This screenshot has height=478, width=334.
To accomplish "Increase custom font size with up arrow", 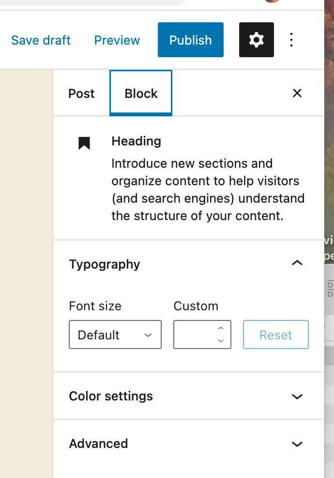I will (221, 329).
